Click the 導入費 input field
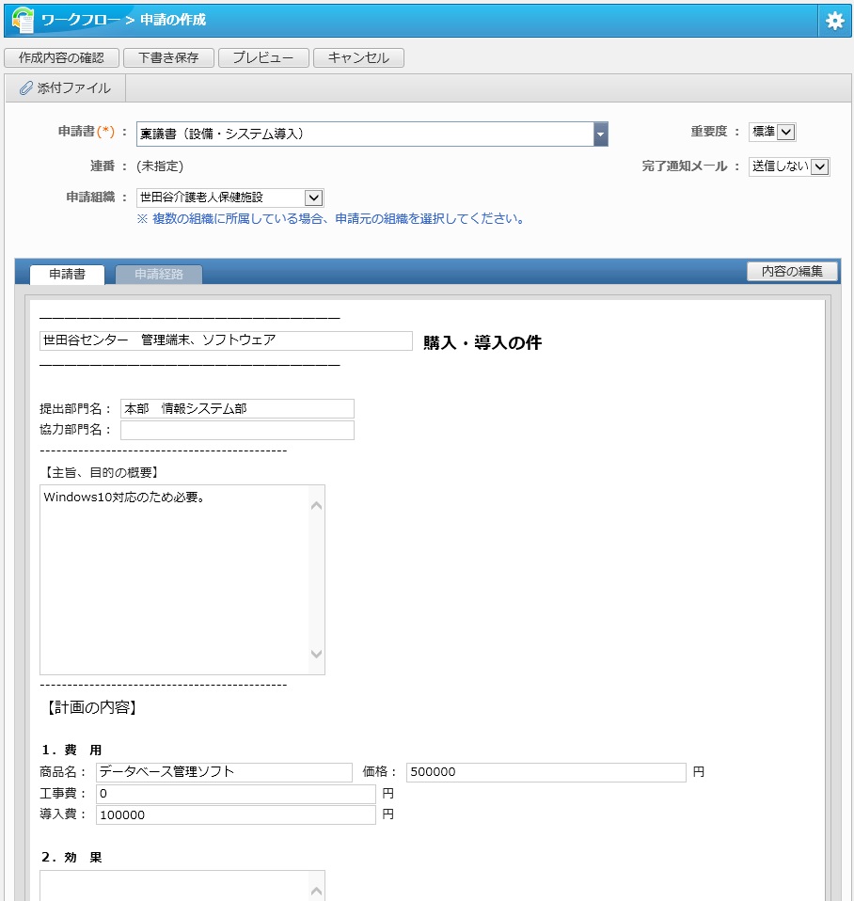Viewport: 854px width, 901px height. pyautogui.click(x=235, y=814)
